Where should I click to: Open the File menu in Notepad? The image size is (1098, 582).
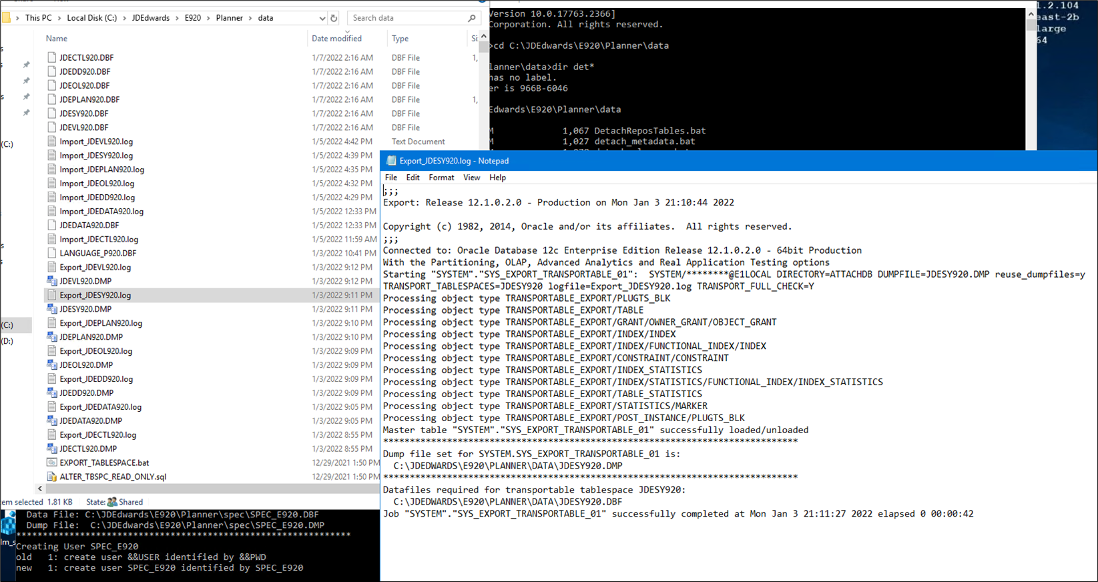click(x=391, y=178)
